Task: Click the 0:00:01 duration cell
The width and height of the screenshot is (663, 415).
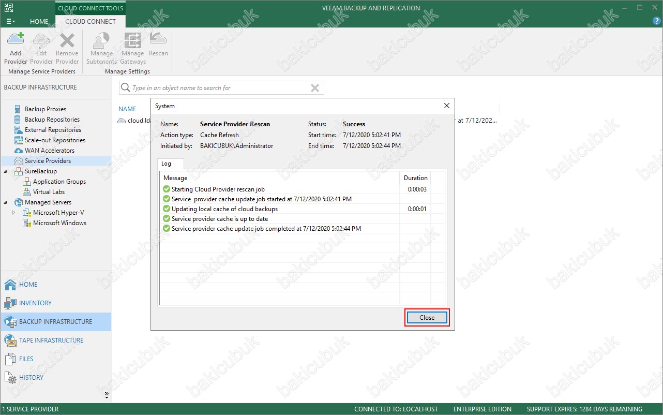Action: click(417, 209)
